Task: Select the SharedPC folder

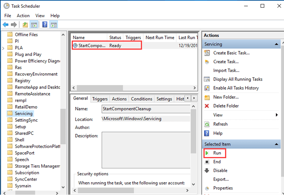Action: click(24, 133)
